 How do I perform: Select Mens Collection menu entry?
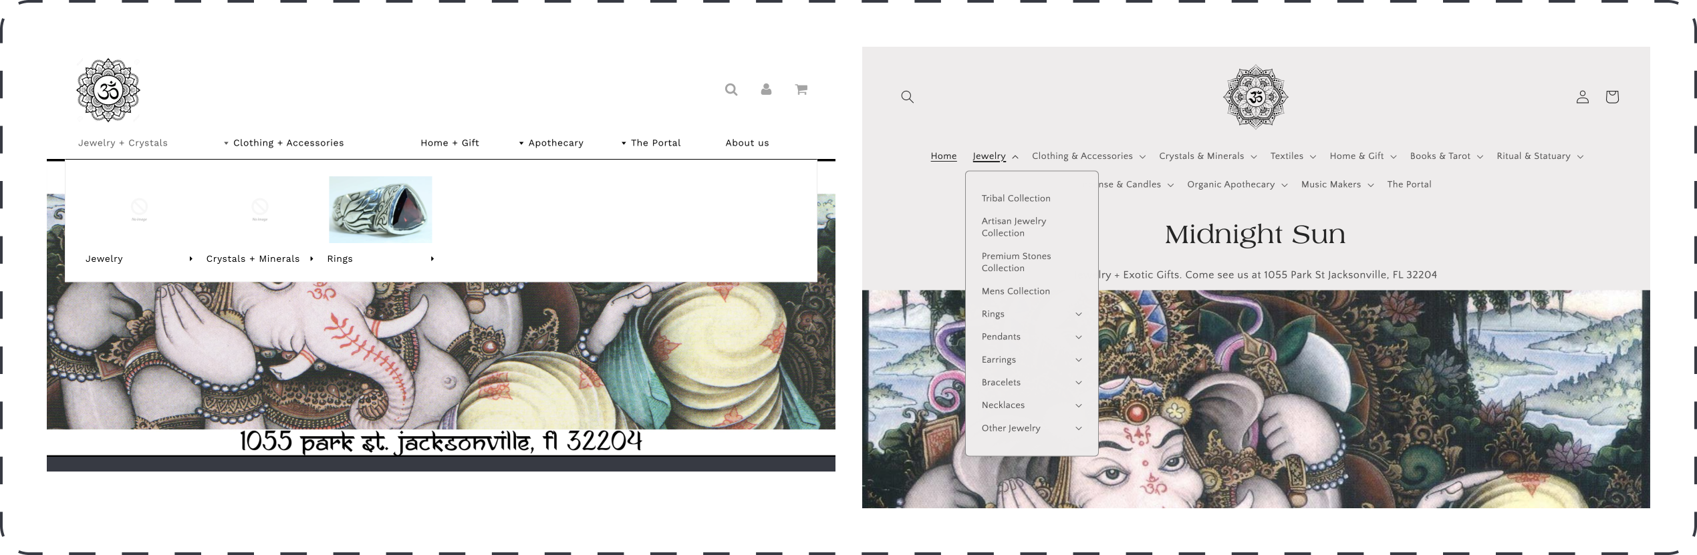coord(1015,291)
